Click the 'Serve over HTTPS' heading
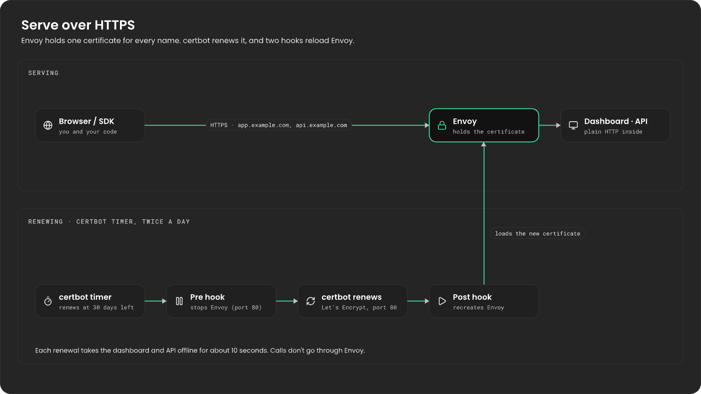 click(78, 25)
